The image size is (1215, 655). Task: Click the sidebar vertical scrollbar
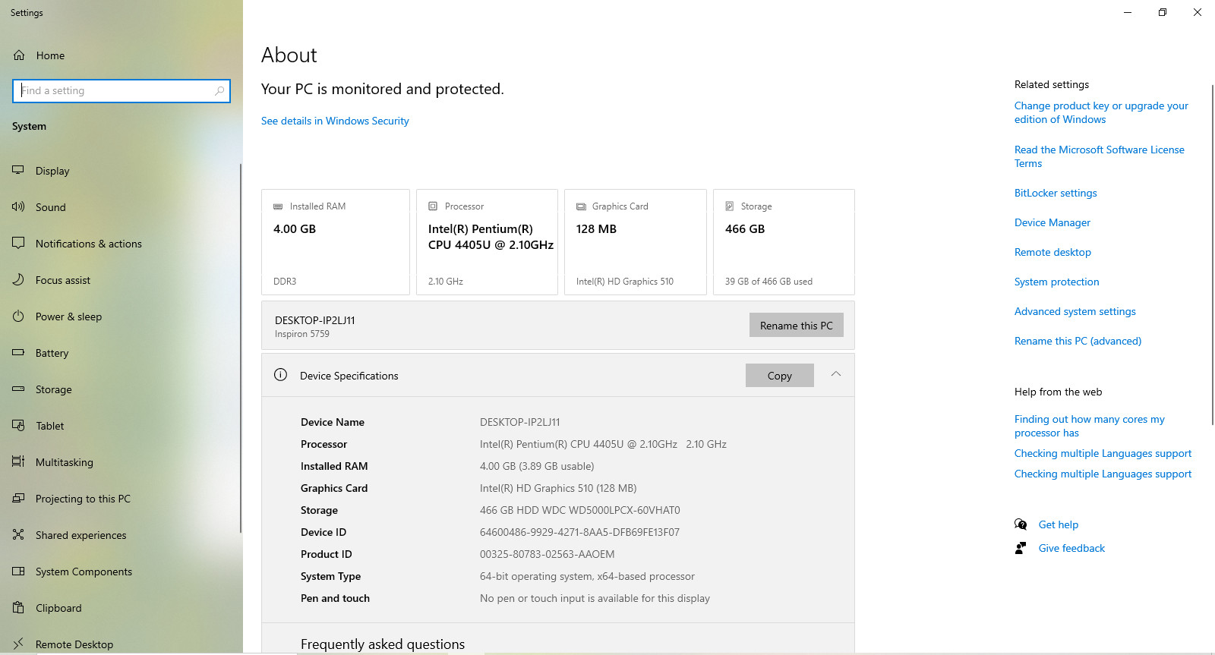[x=241, y=348]
